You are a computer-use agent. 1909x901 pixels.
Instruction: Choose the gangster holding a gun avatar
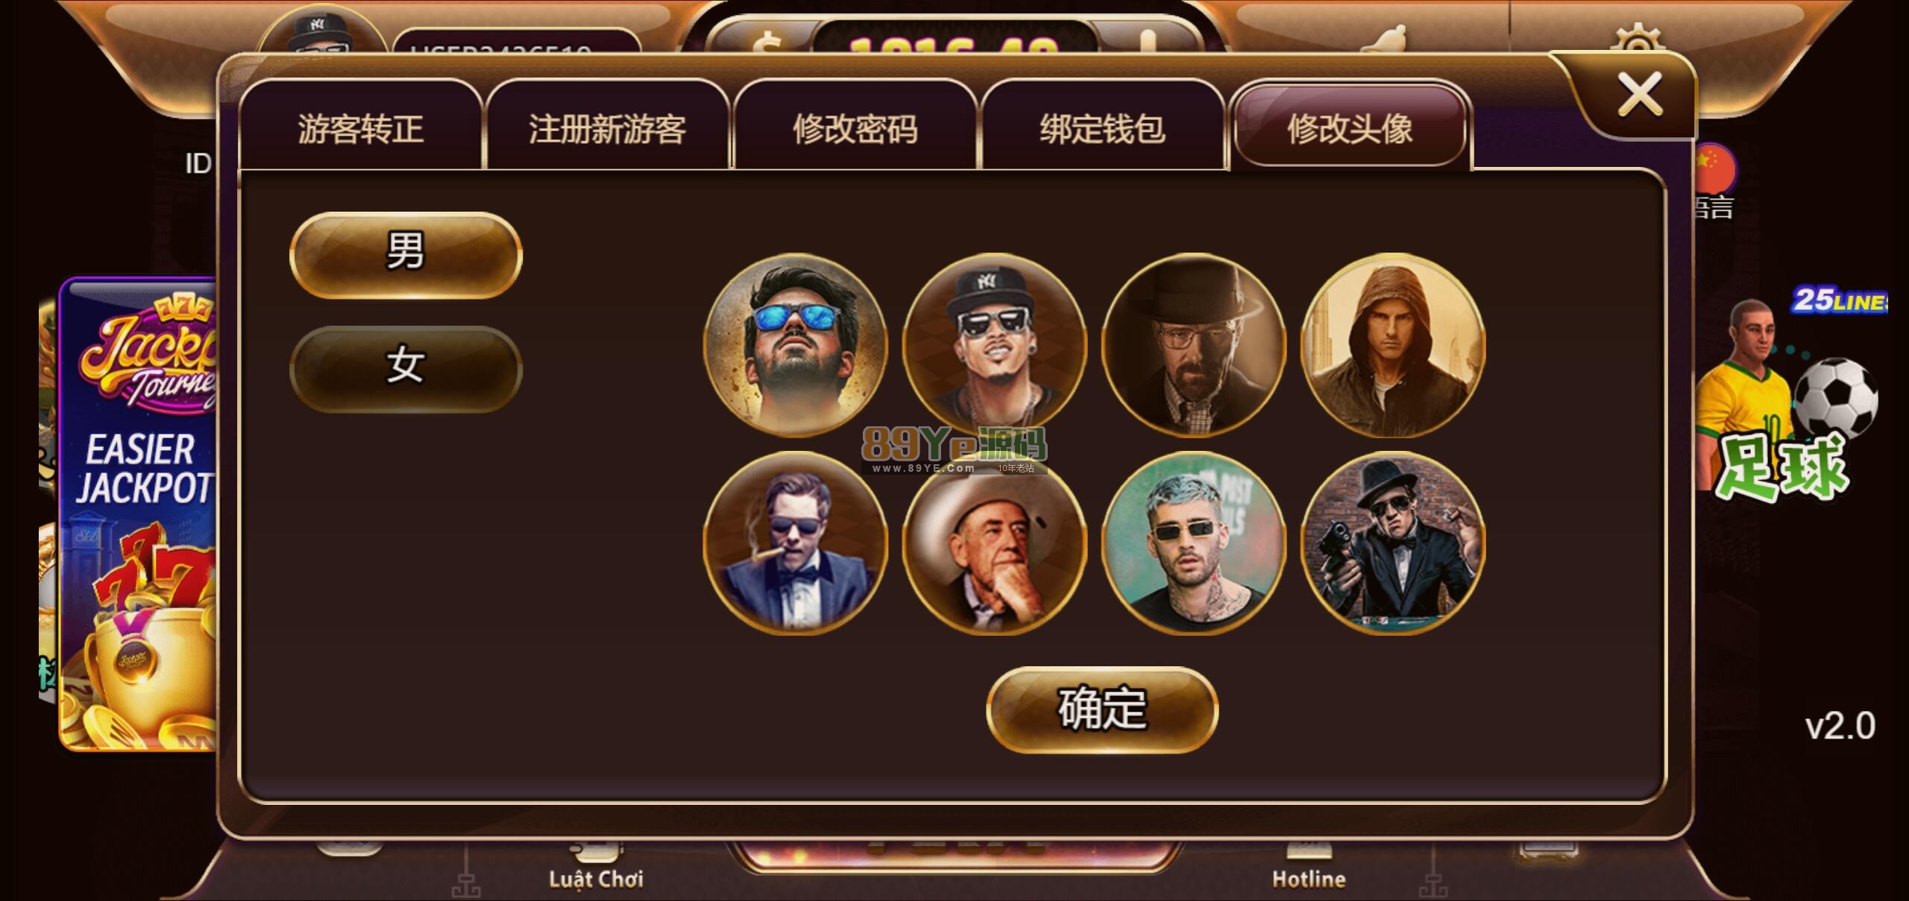1393,543
